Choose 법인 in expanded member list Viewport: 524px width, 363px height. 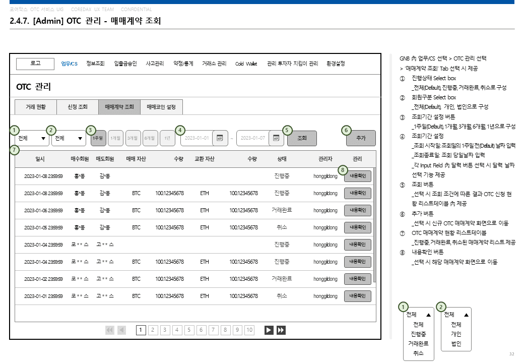456,344
